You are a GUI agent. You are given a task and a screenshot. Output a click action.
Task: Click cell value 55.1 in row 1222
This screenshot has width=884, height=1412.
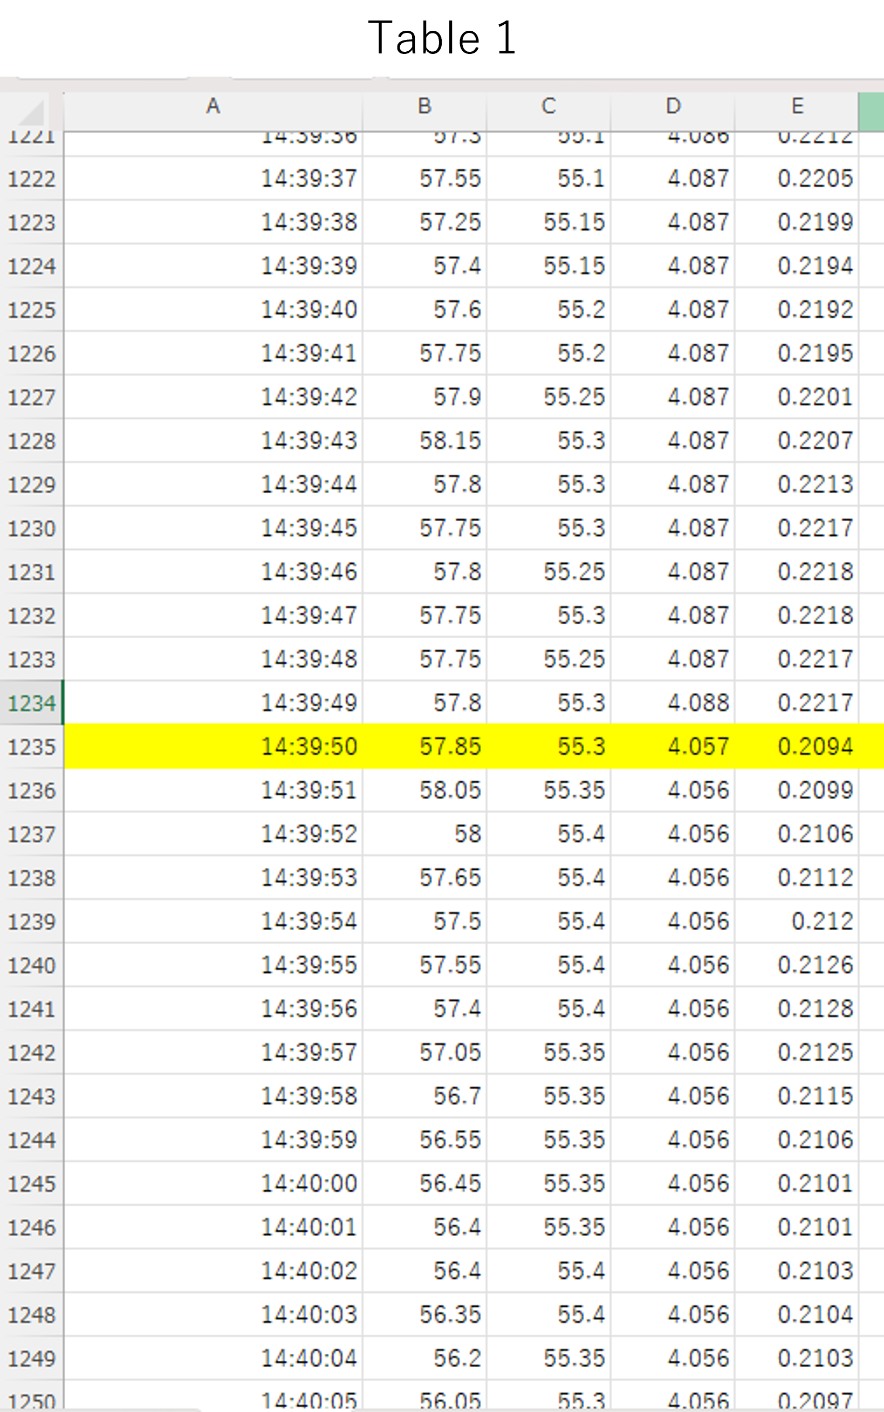549,179
